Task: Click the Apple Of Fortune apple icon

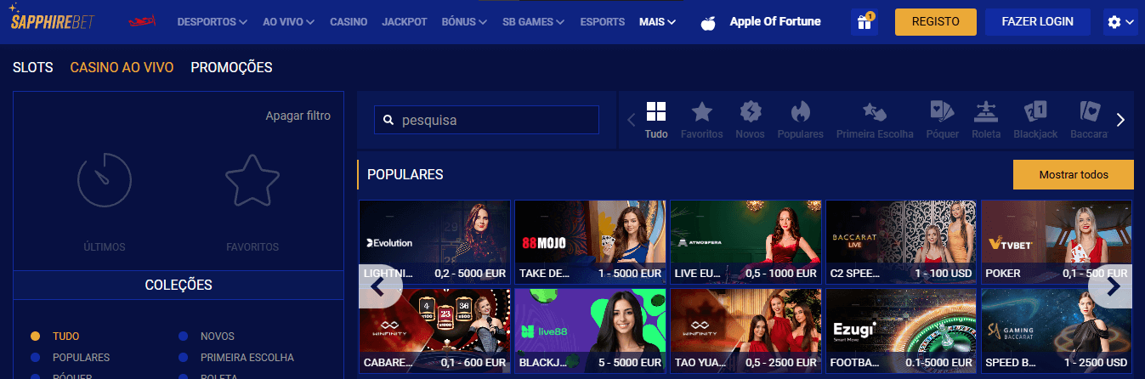Action: [708, 22]
